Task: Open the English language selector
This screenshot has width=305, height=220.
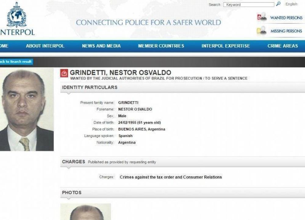Action: point(291,4)
